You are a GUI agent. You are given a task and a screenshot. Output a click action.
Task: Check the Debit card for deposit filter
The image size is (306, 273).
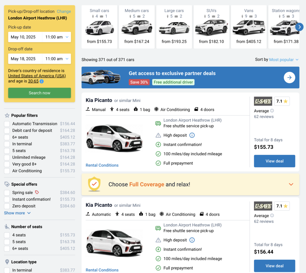tap(7, 131)
